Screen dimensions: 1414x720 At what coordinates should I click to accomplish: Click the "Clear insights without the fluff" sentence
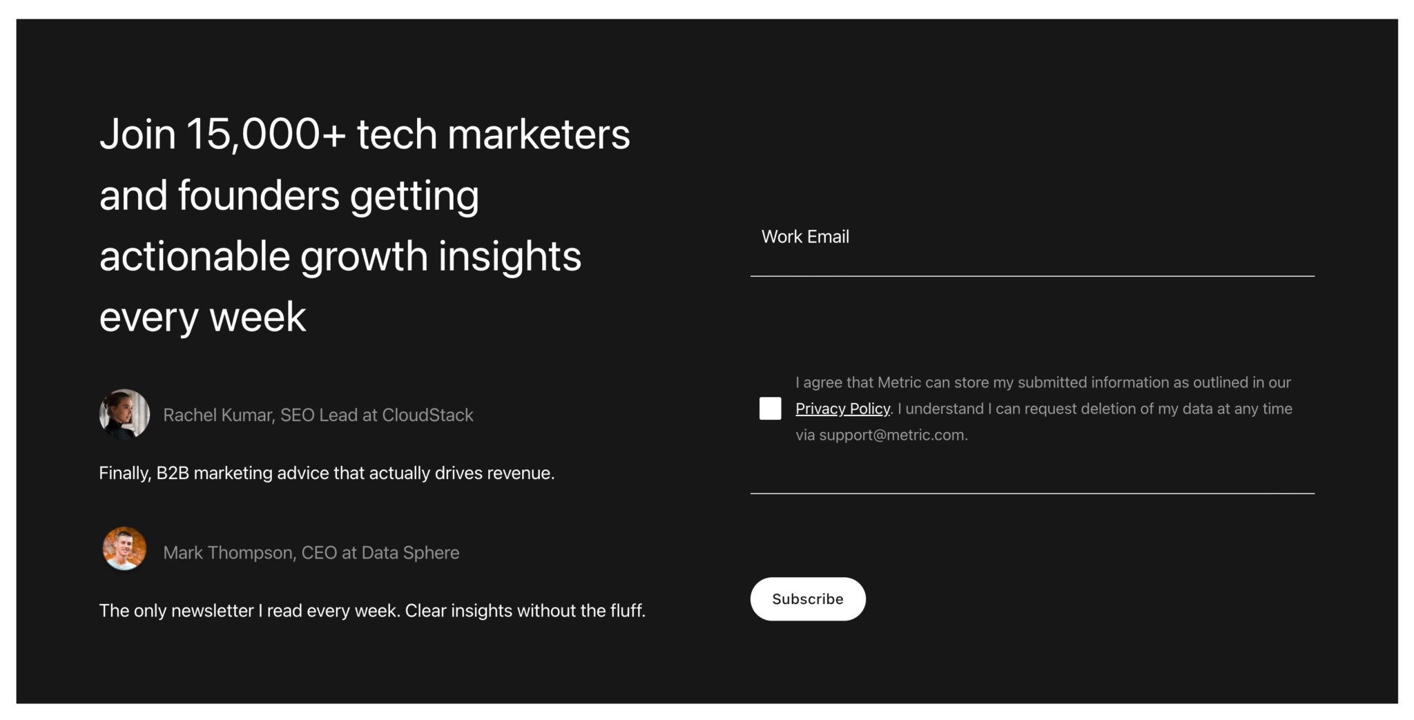(x=525, y=611)
